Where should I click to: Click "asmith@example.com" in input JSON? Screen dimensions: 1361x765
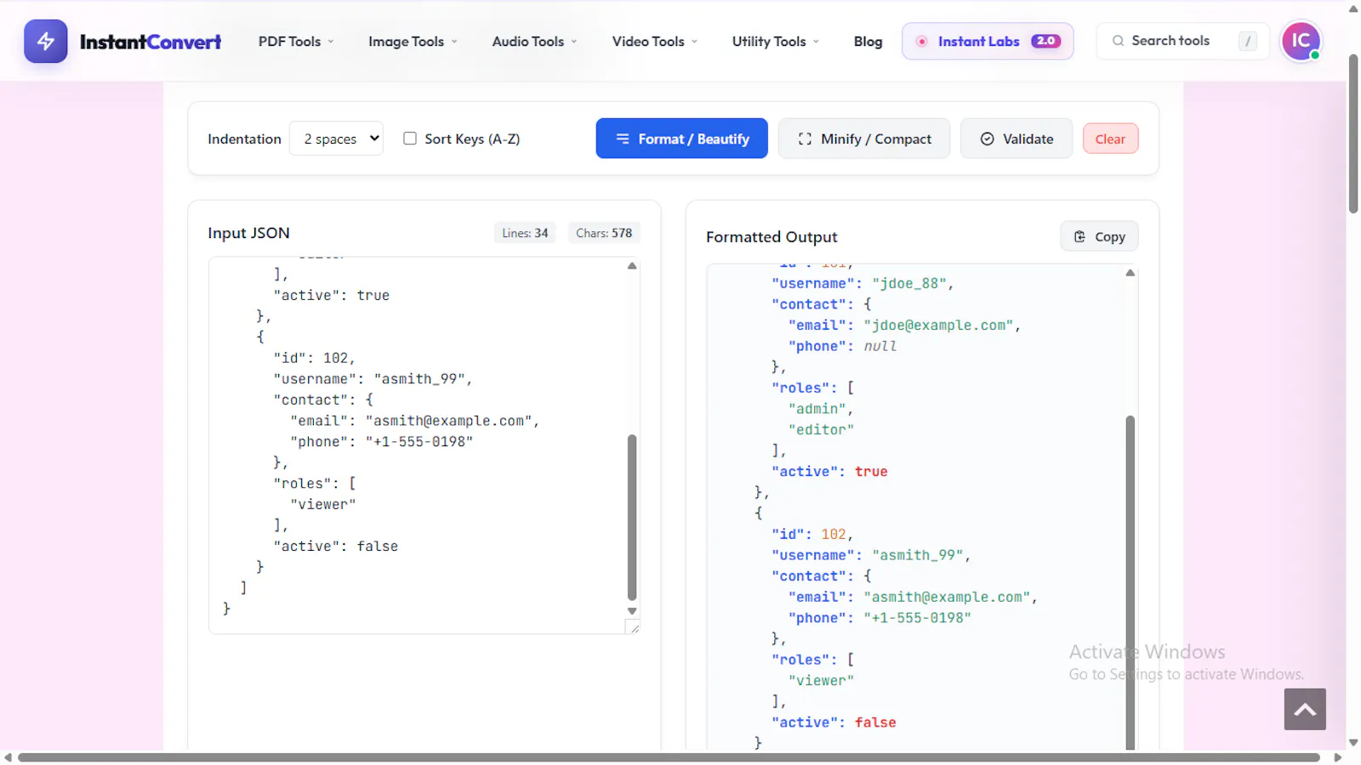coord(449,421)
